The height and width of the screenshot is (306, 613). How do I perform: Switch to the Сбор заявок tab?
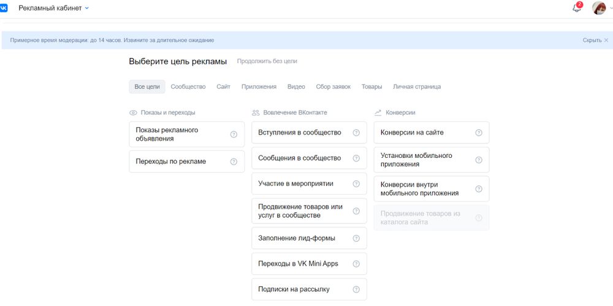click(333, 87)
